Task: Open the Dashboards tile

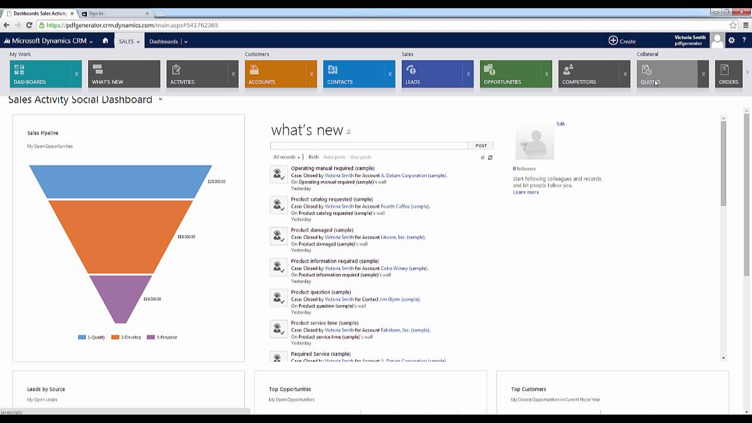Action: [41, 74]
